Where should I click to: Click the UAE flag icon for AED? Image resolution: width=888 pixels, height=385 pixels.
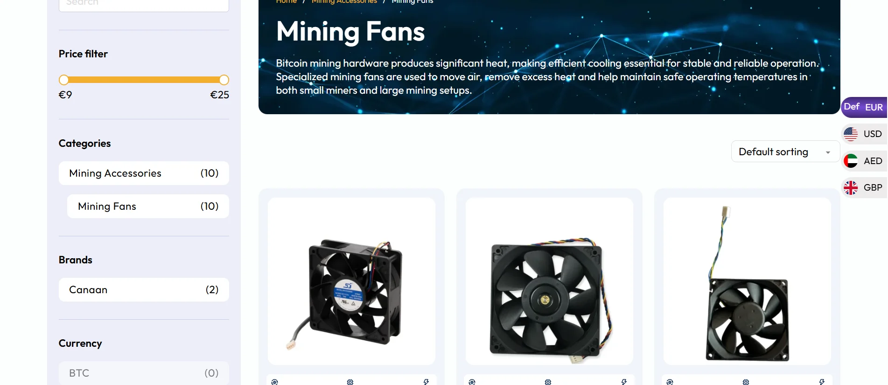(851, 161)
